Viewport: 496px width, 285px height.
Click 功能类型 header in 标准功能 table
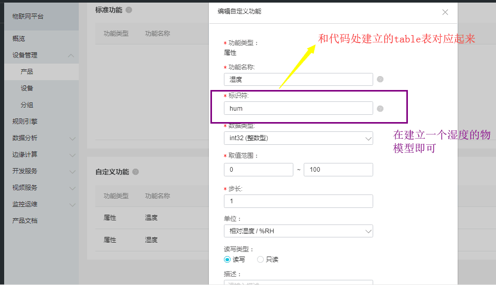pyautogui.click(x=116, y=34)
